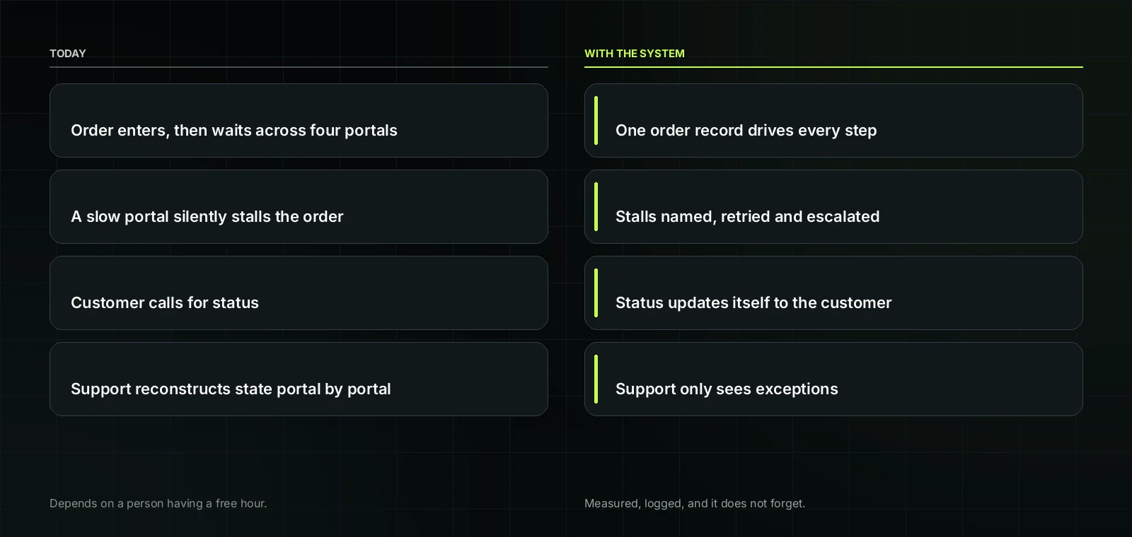Image resolution: width=1132 pixels, height=537 pixels.
Task: Click green accent bar beside 'Support only sees exceptions'
Action: [x=596, y=379]
